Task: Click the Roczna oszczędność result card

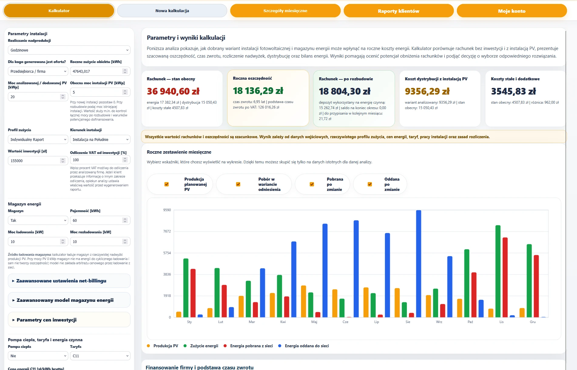Action: click(268, 98)
